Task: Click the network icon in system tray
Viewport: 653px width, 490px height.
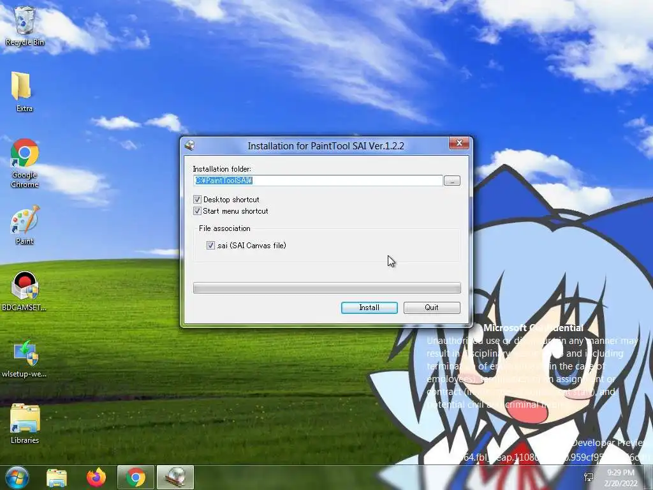Action: [x=589, y=477]
